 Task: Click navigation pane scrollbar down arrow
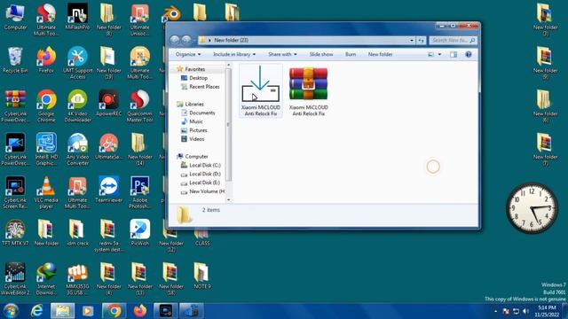[229, 199]
